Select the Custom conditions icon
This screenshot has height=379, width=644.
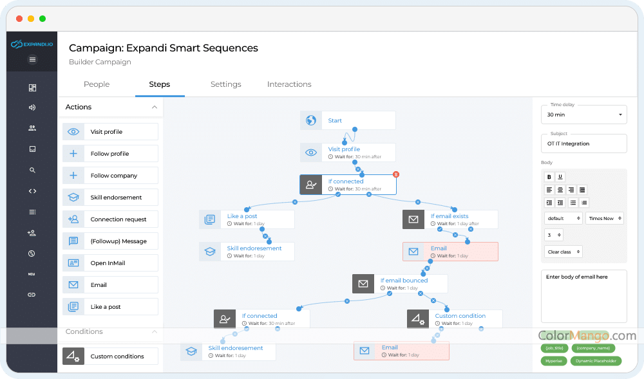point(73,356)
